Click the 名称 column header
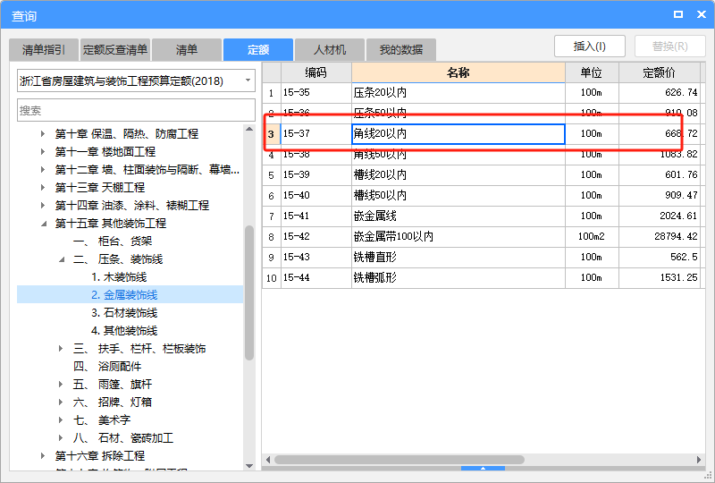Screen dimensions: 715x483 click(458, 72)
